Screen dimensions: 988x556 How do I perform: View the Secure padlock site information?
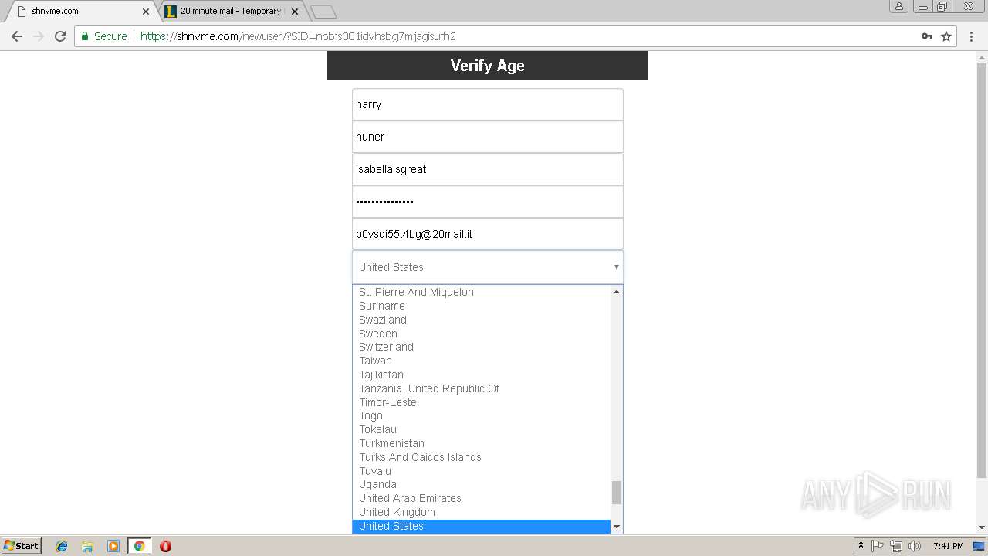pos(104,36)
